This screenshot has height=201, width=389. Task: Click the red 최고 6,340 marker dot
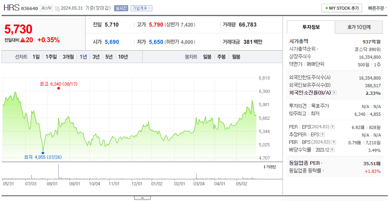coord(59,88)
